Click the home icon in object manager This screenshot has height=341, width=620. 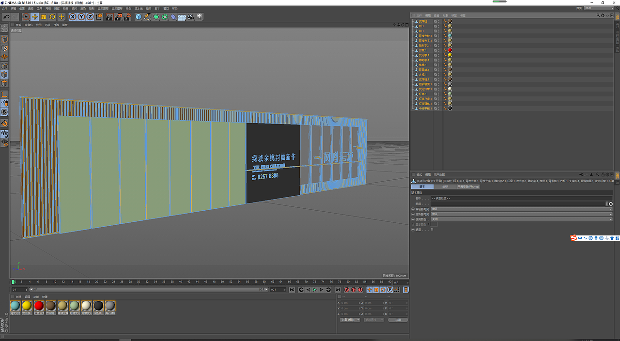coord(604,15)
